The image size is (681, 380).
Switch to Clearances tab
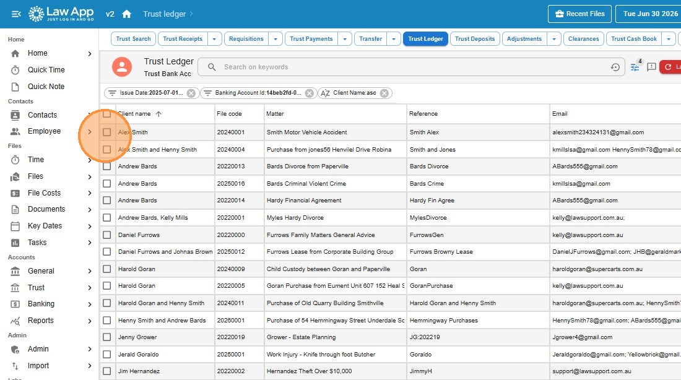[583, 39]
